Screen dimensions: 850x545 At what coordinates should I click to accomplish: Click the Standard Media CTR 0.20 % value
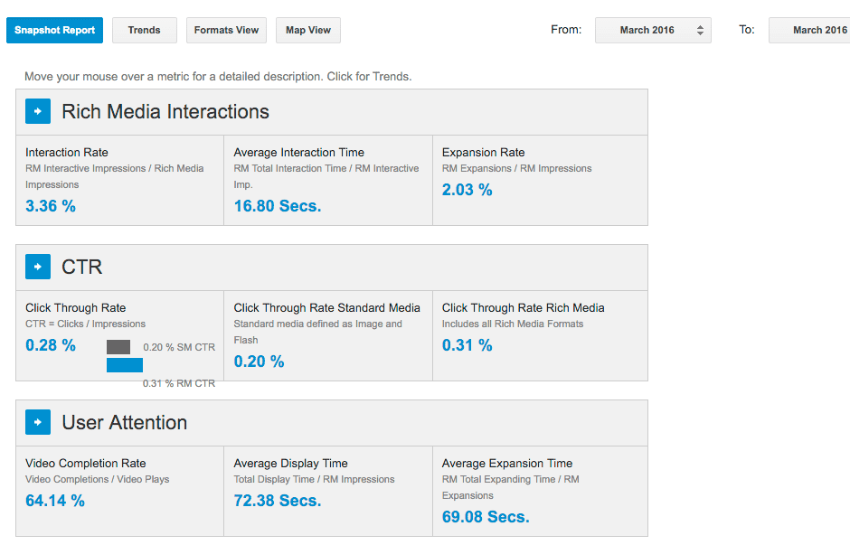pyautogui.click(x=260, y=362)
